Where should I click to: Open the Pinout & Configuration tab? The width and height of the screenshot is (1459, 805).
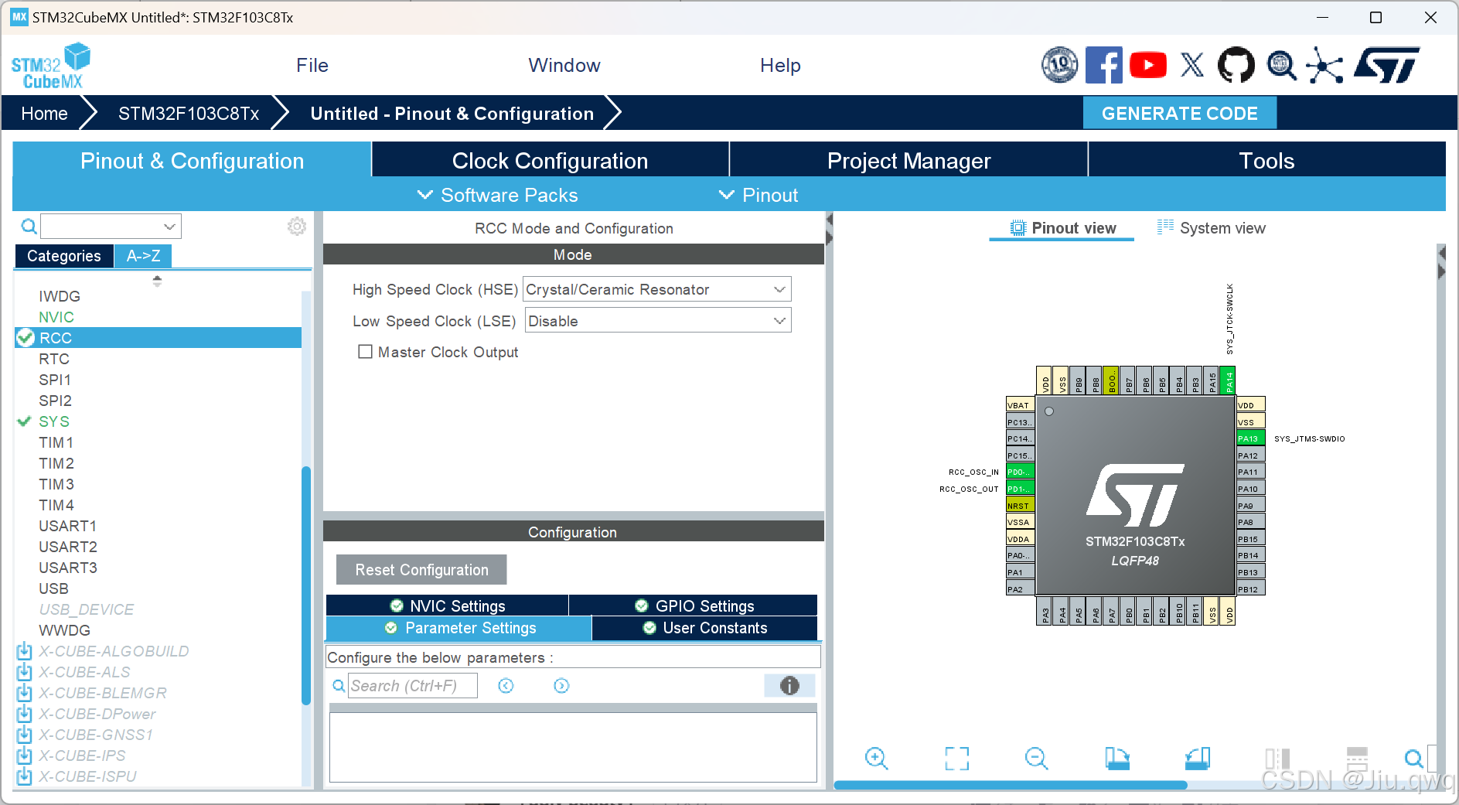(x=192, y=160)
